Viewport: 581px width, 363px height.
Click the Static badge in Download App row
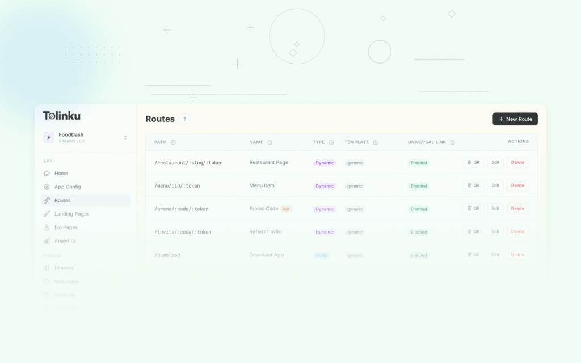pyautogui.click(x=321, y=255)
